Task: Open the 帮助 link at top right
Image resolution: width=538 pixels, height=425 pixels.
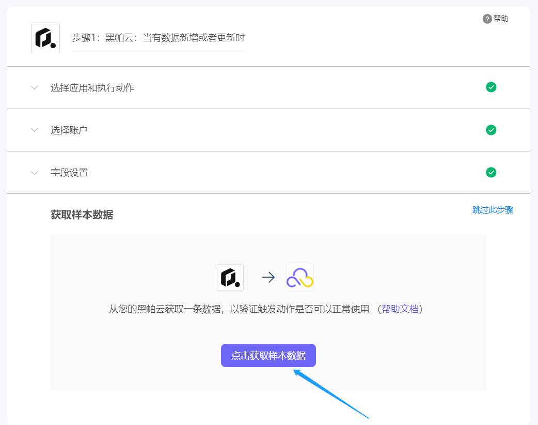Action: point(501,19)
